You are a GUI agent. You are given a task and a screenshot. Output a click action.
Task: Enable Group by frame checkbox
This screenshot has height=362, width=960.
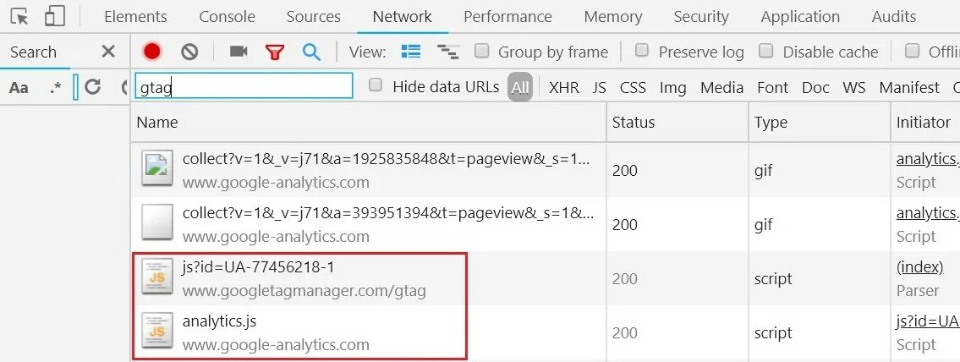(x=482, y=51)
